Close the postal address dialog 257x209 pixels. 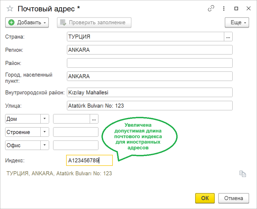coord(249,9)
